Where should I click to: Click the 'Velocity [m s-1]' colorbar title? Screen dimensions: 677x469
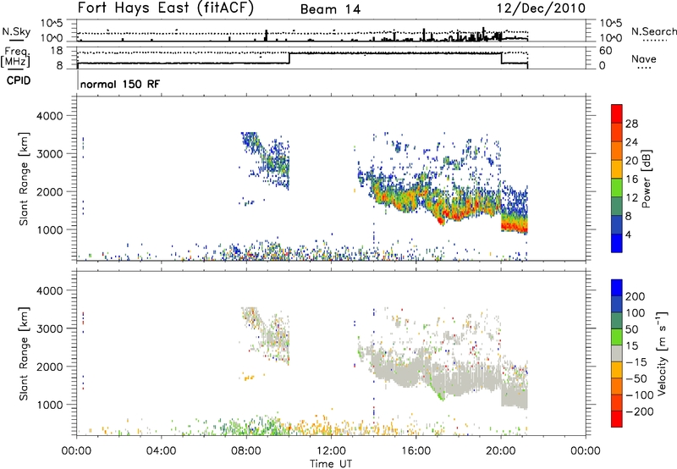(x=661, y=353)
